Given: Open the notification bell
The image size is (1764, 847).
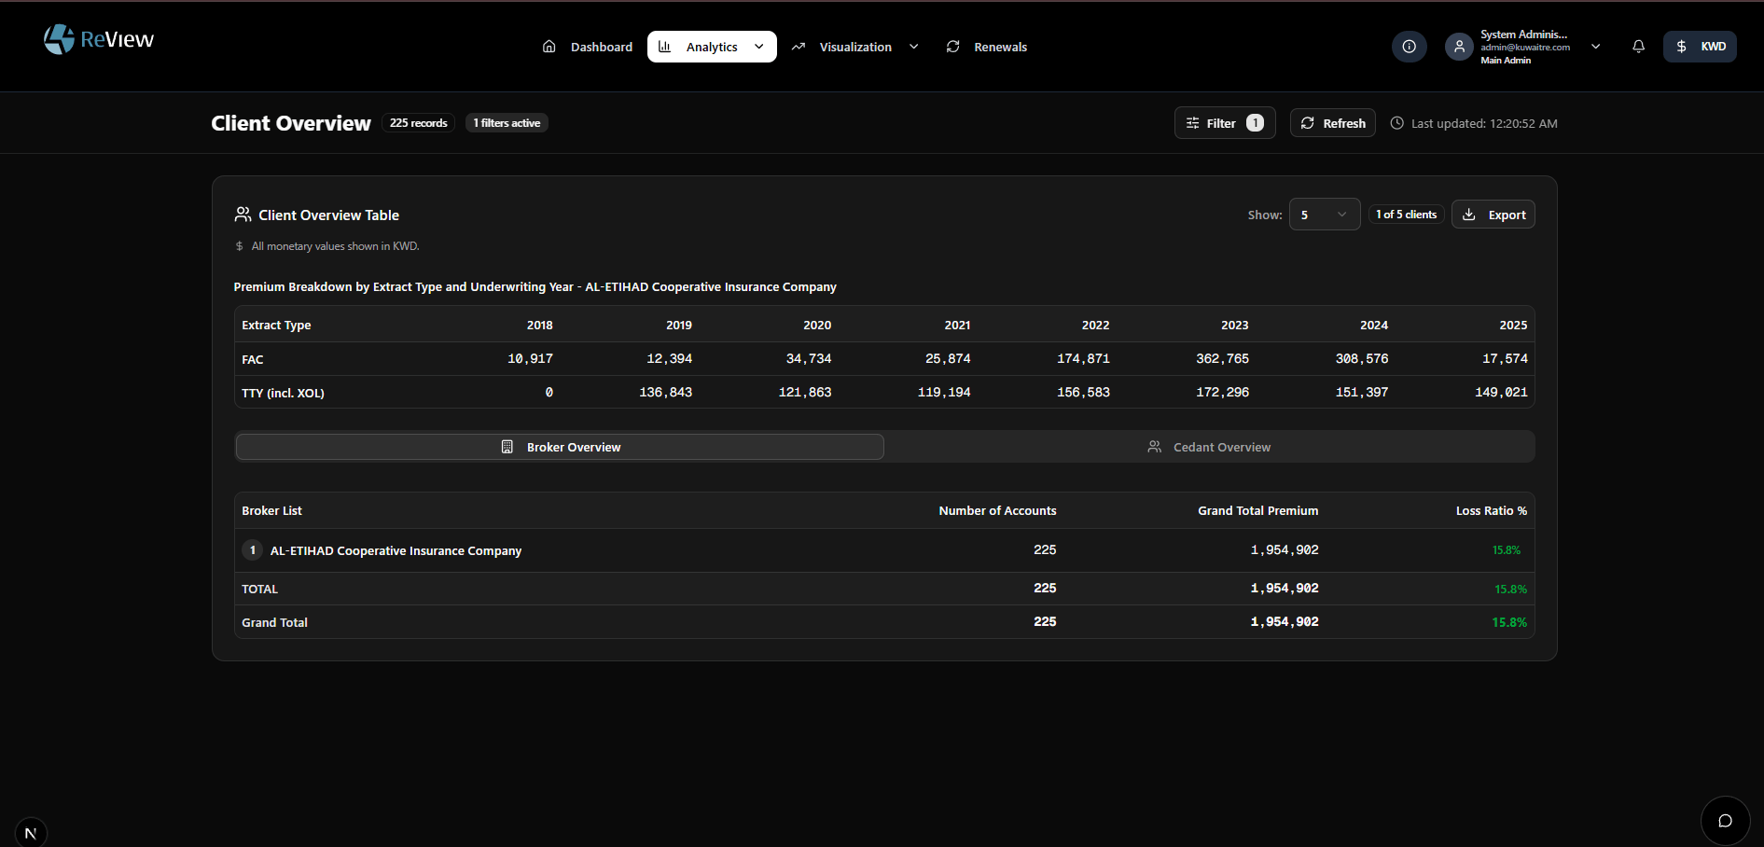Looking at the screenshot, I should [1638, 46].
